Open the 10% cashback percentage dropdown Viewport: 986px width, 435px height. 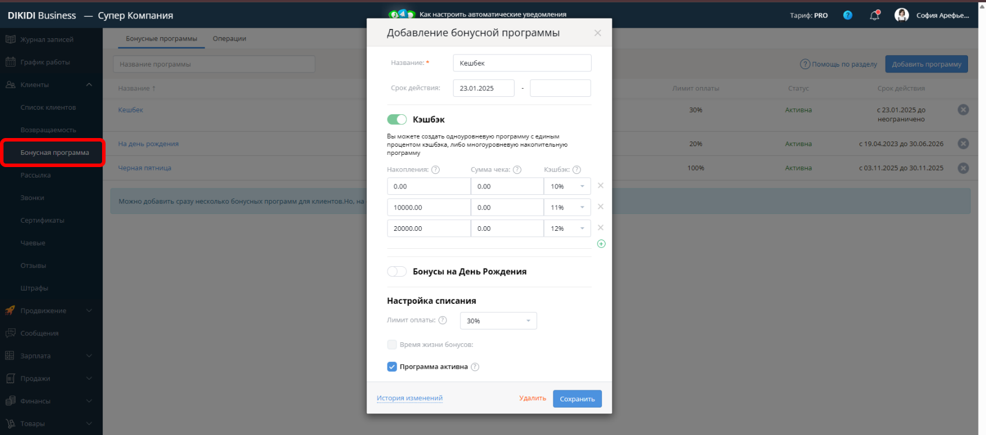[x=567, y=187]
